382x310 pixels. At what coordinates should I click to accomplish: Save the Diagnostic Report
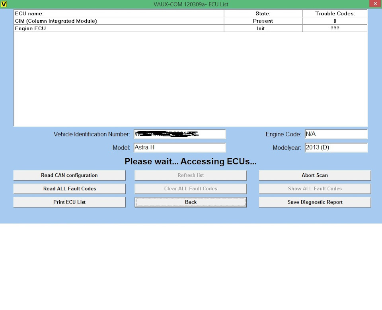(315, 202)
